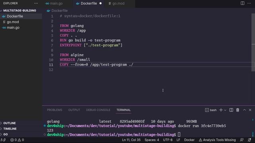
Task: Click line number 12 in the gutter
Action: point(51,70)
